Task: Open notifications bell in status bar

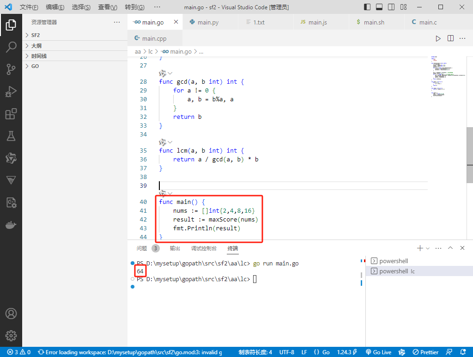Action: 463,352
